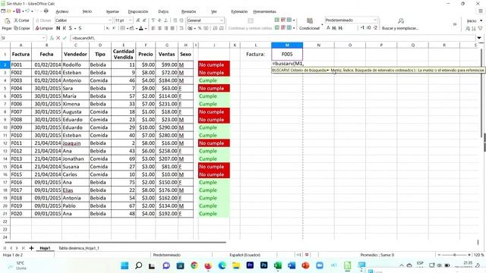
Task: Select column M header
Action: (x=287, y=45)
